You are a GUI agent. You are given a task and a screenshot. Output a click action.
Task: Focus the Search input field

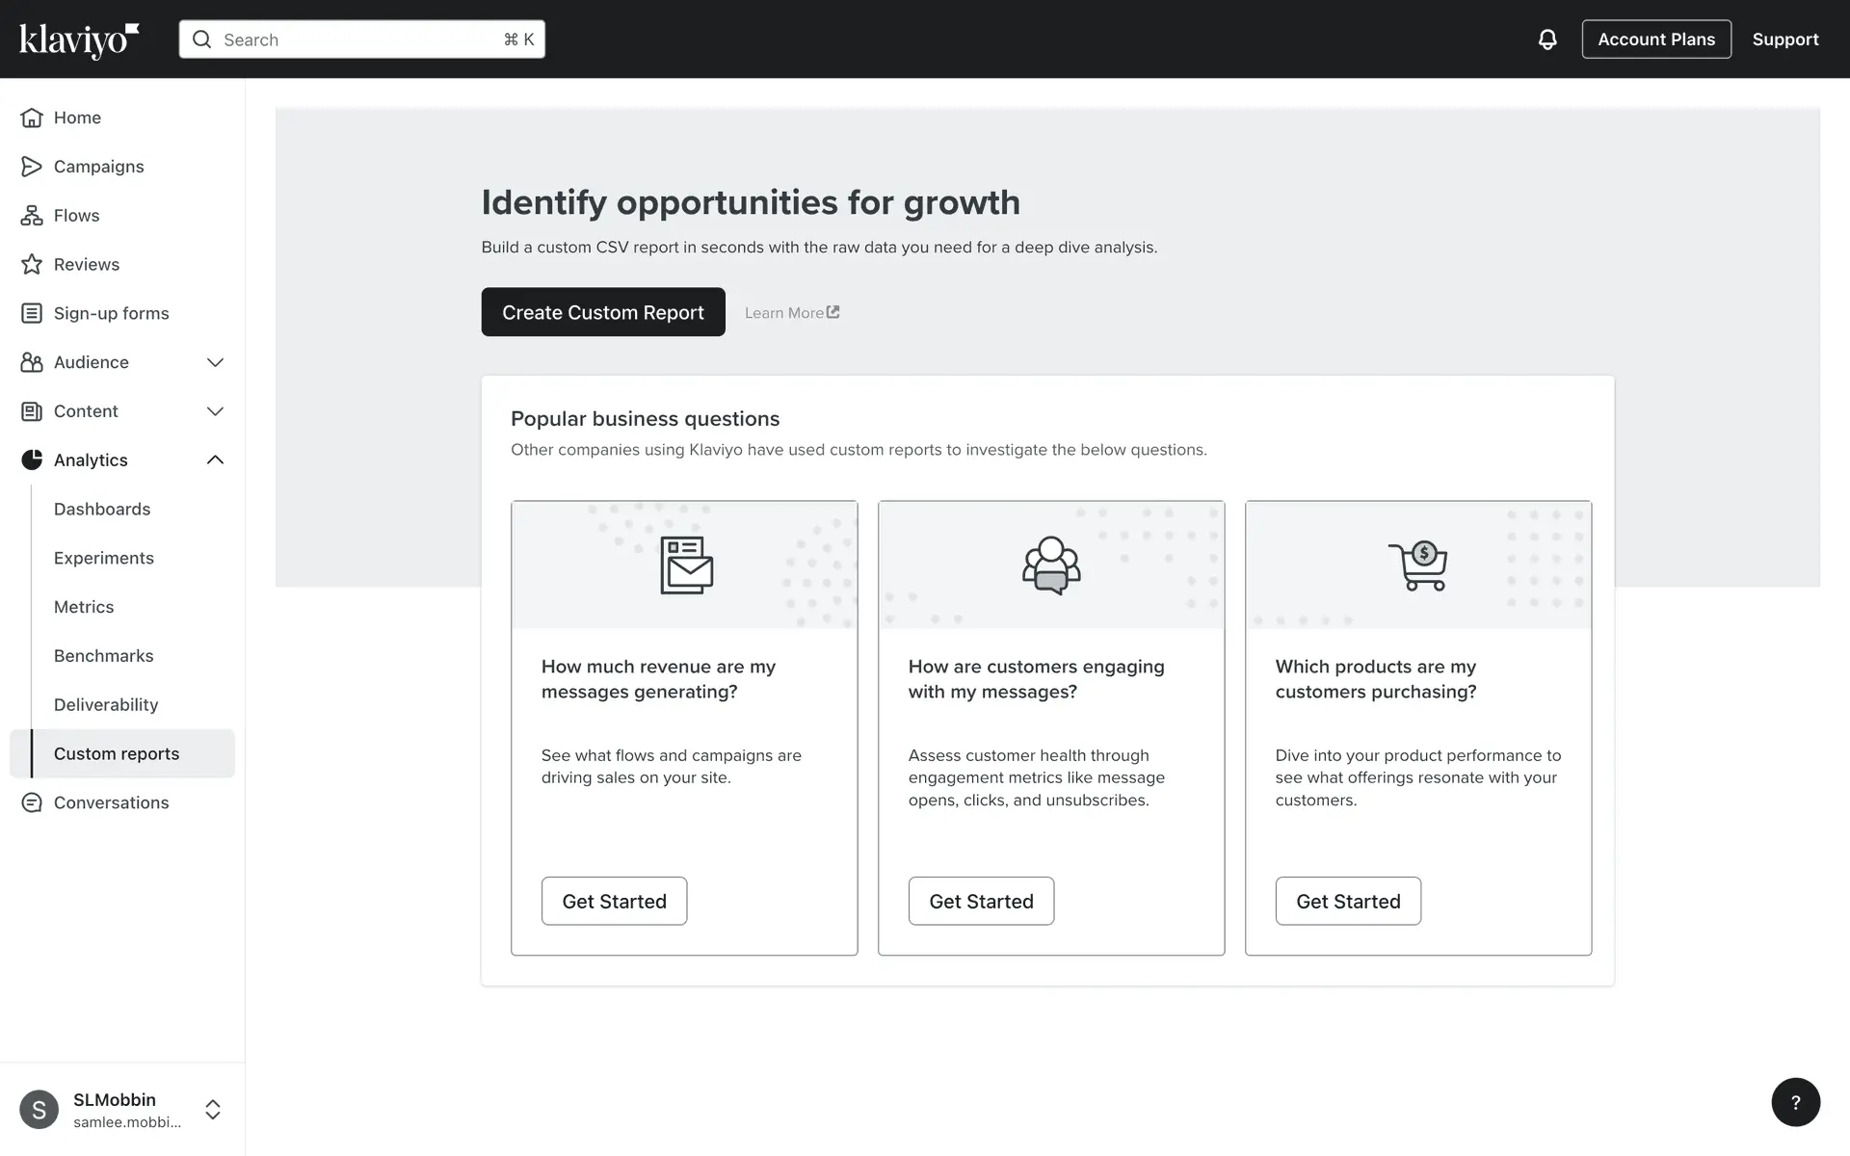pyautogui.click(x=361, y=39)
